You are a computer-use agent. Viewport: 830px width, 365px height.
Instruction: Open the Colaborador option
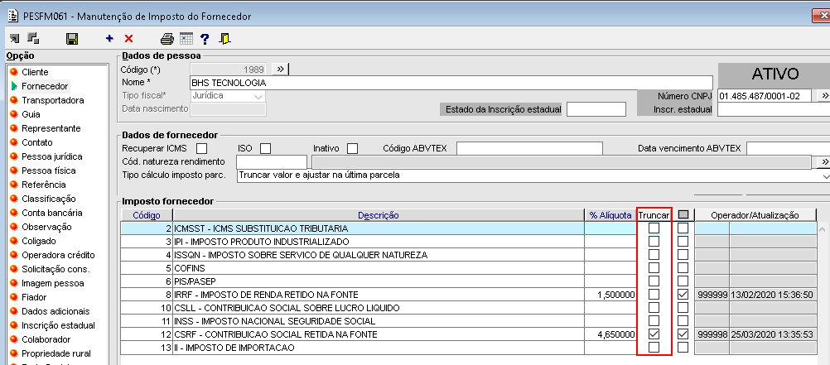46,339
